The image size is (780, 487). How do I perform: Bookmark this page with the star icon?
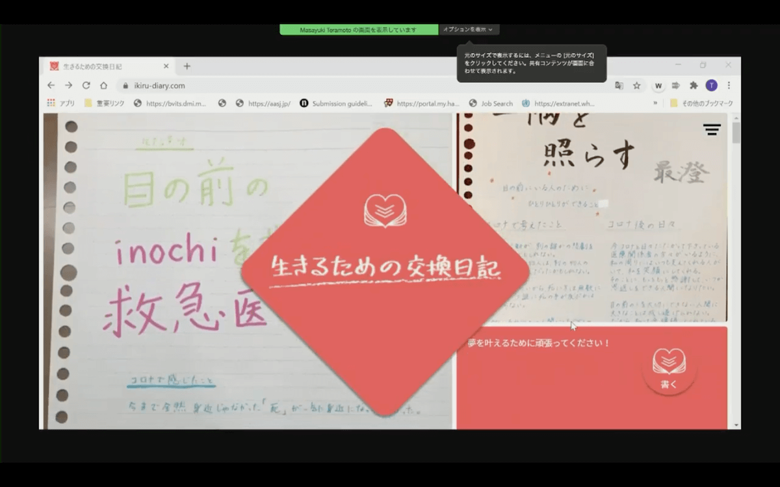point(637,85)
